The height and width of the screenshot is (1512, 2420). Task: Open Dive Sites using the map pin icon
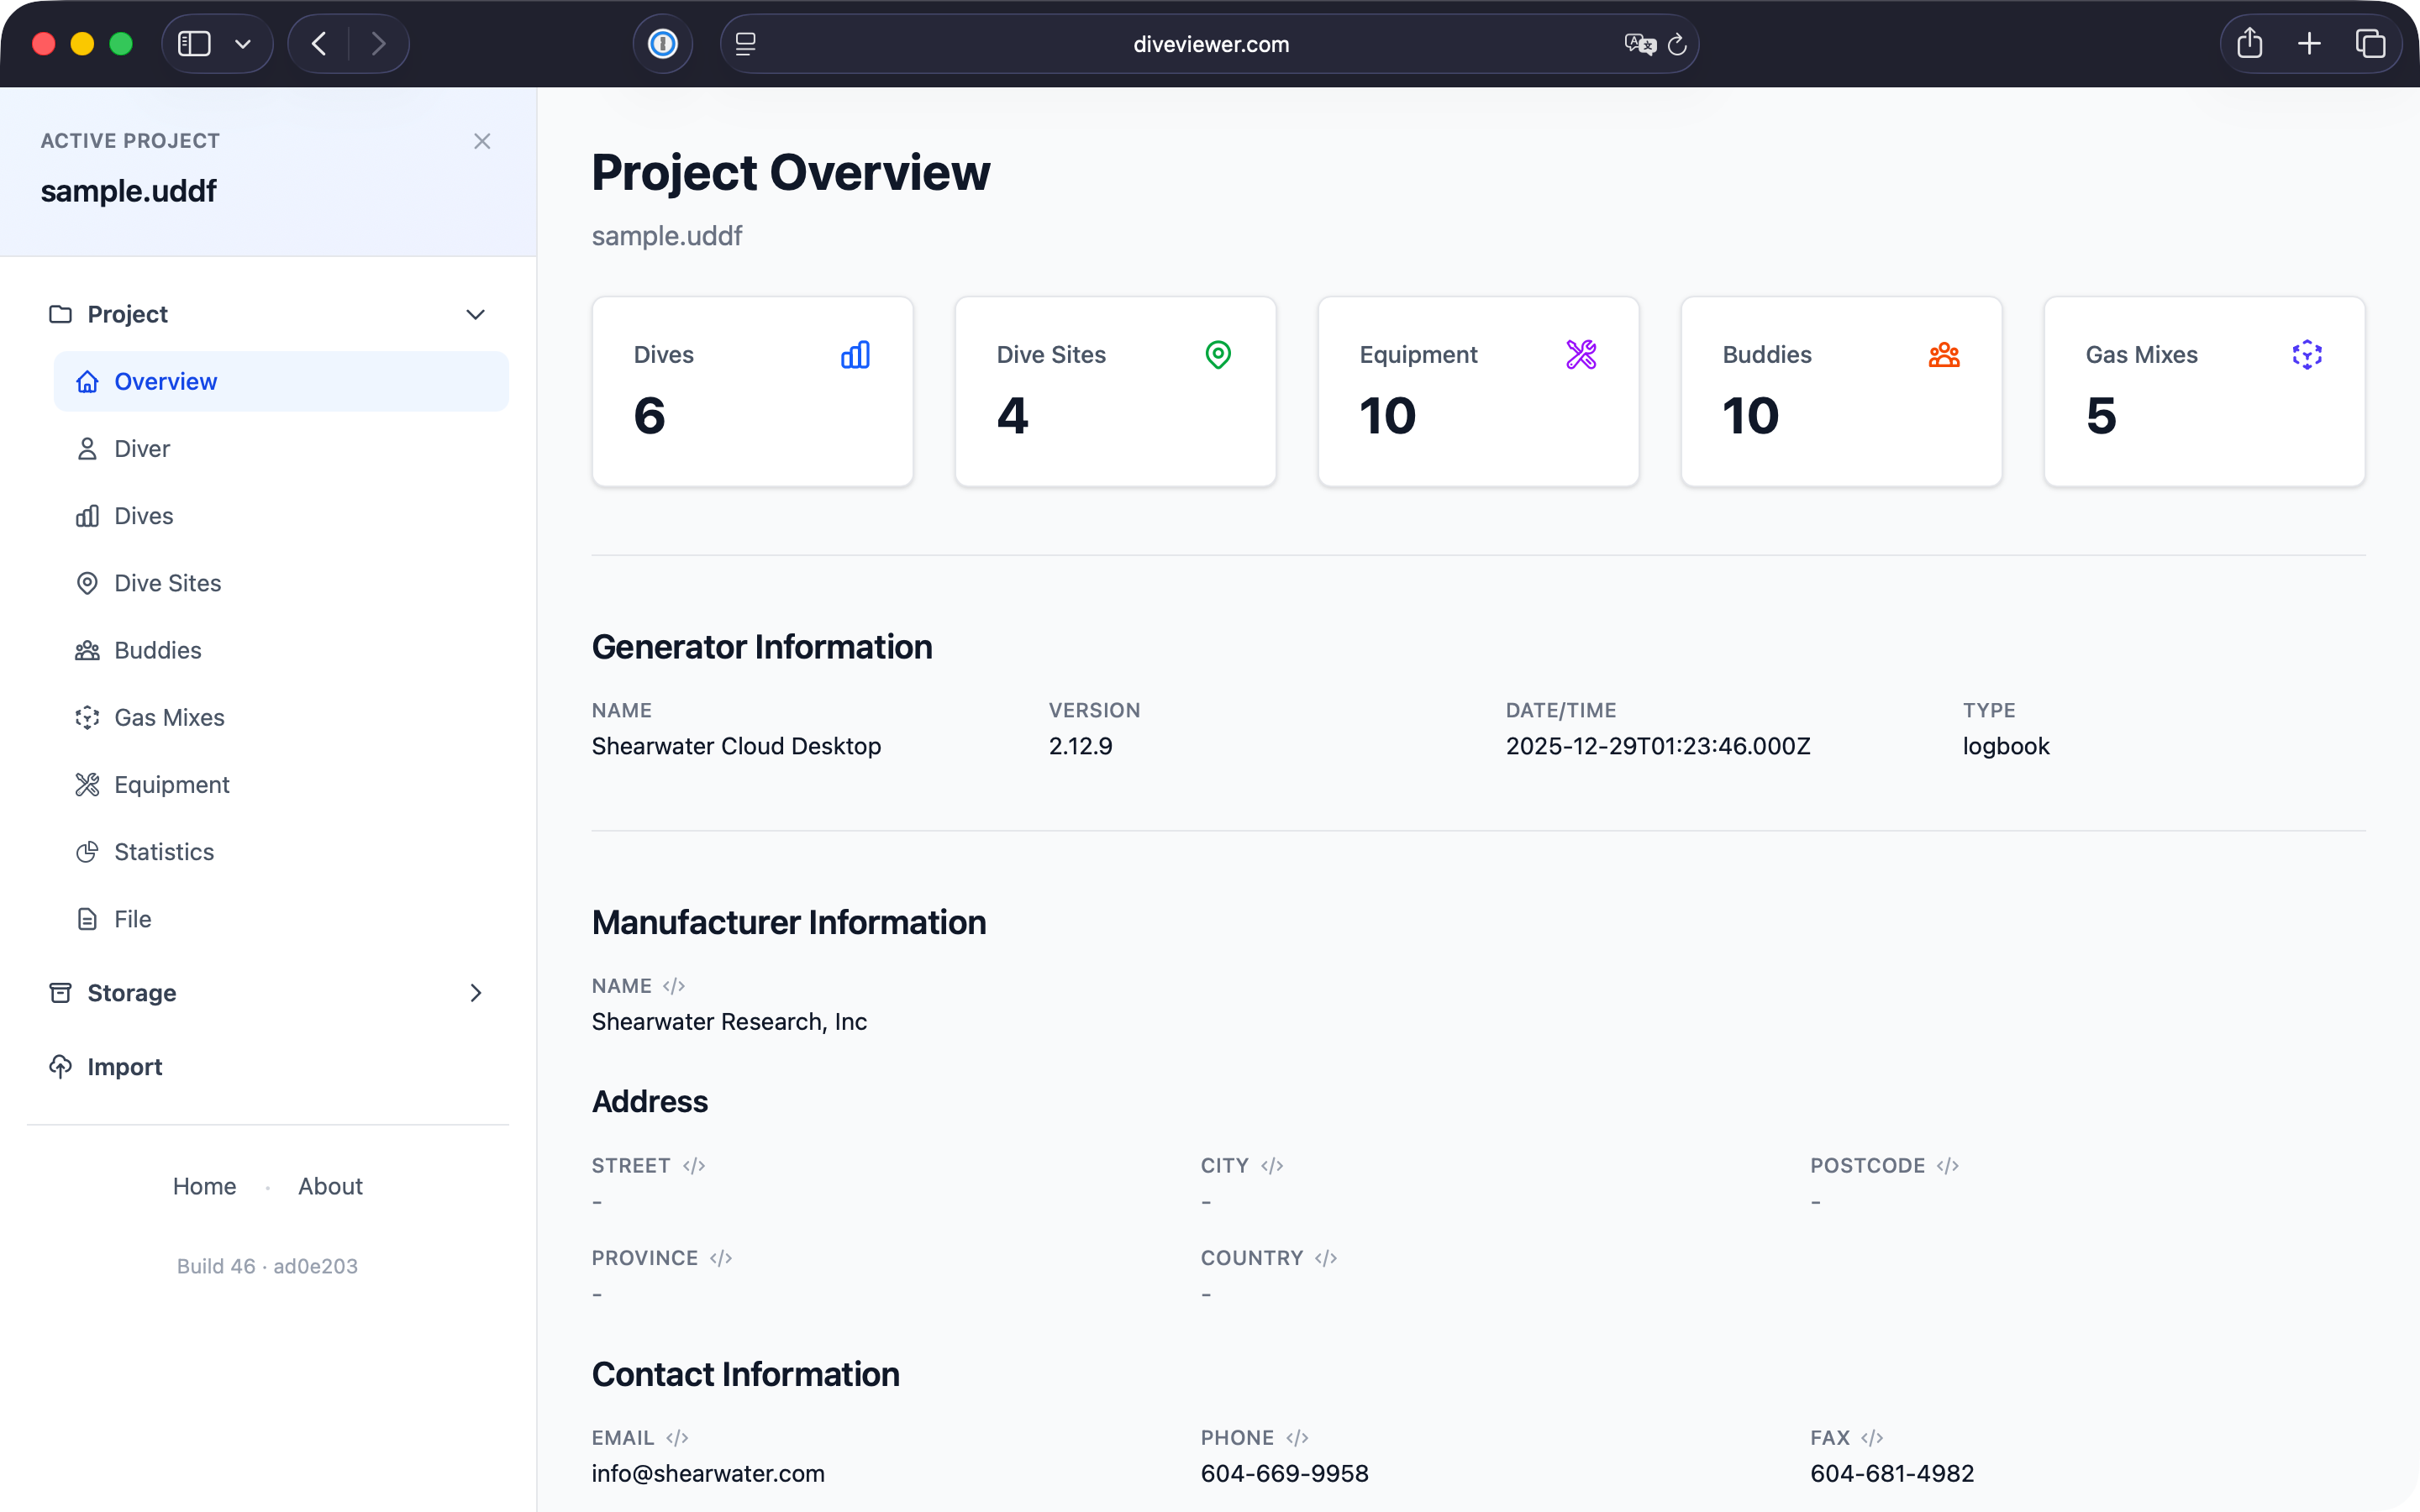[x=87, y=582]
